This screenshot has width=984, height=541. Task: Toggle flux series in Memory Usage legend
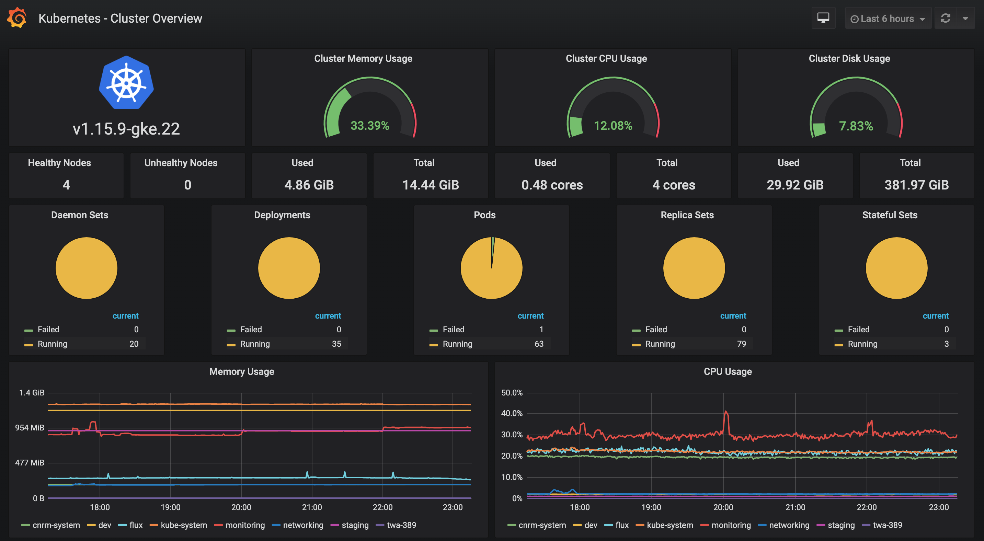[x=136, y=525]
